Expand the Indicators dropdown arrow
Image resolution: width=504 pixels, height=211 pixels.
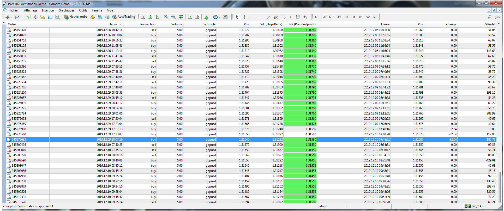210,17
